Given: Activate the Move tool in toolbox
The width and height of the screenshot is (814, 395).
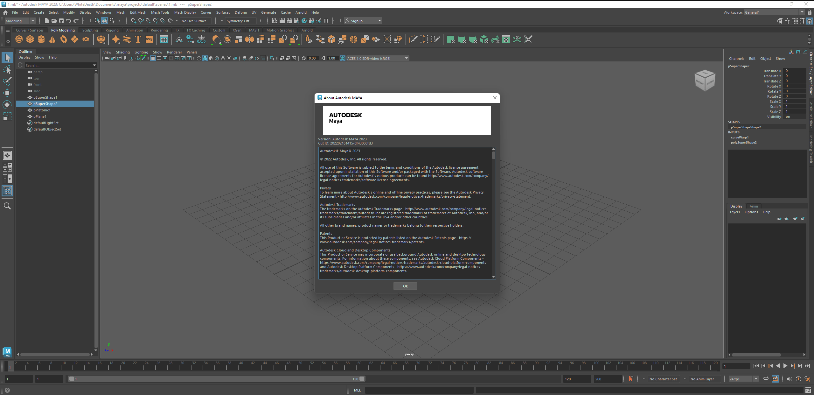Looking at the screenshot, I should point(7,93).
